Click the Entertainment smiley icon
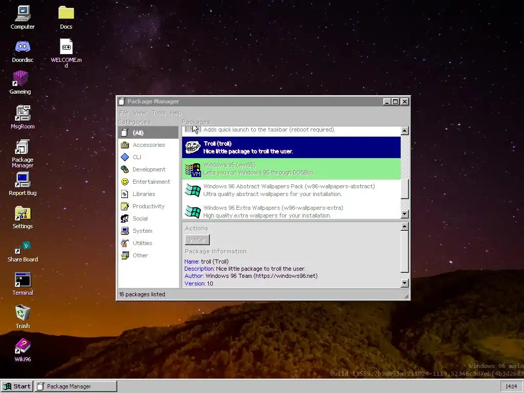524x393 pixels. 125,182
